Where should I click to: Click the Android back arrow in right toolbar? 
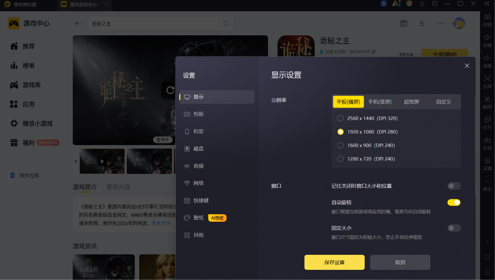[487, 242]
